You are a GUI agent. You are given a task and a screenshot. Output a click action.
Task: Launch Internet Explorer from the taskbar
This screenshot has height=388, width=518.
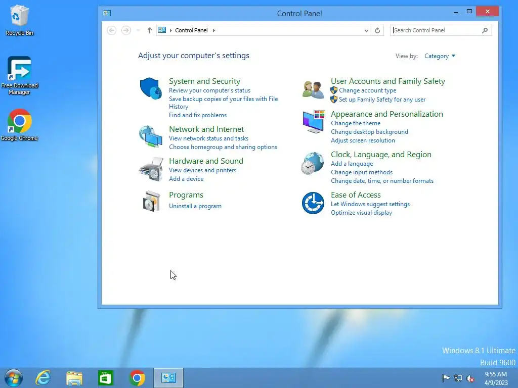point(43,378)
